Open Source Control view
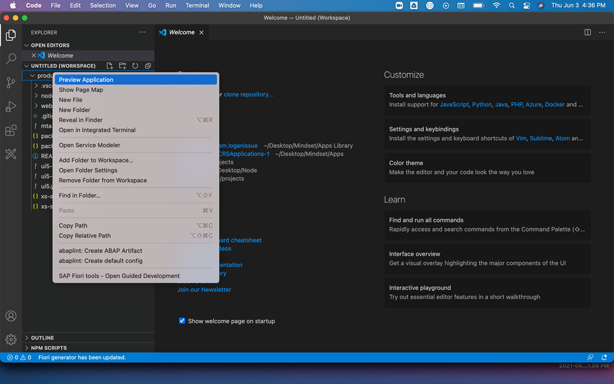Screen dimensions: 614x384 point(11,83)
